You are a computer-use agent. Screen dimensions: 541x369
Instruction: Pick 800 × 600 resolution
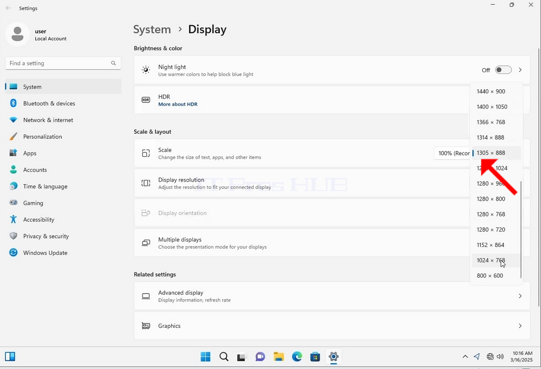[496, 276]
